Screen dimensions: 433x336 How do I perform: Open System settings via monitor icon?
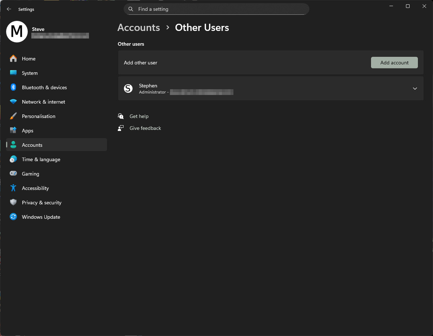(13, 73)
